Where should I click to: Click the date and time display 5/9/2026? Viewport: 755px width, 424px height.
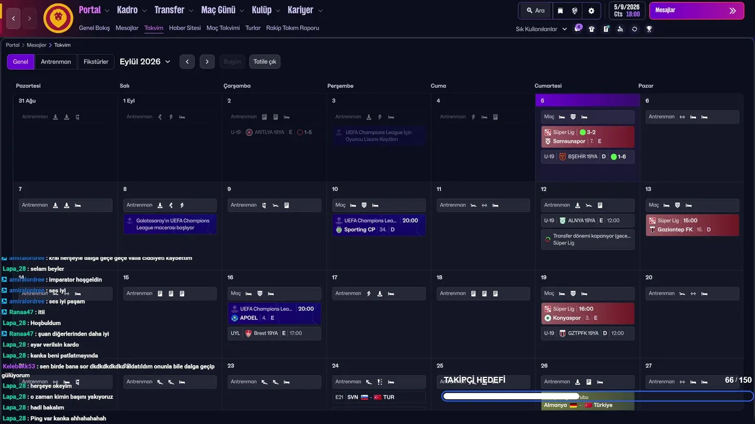[626, 11]
